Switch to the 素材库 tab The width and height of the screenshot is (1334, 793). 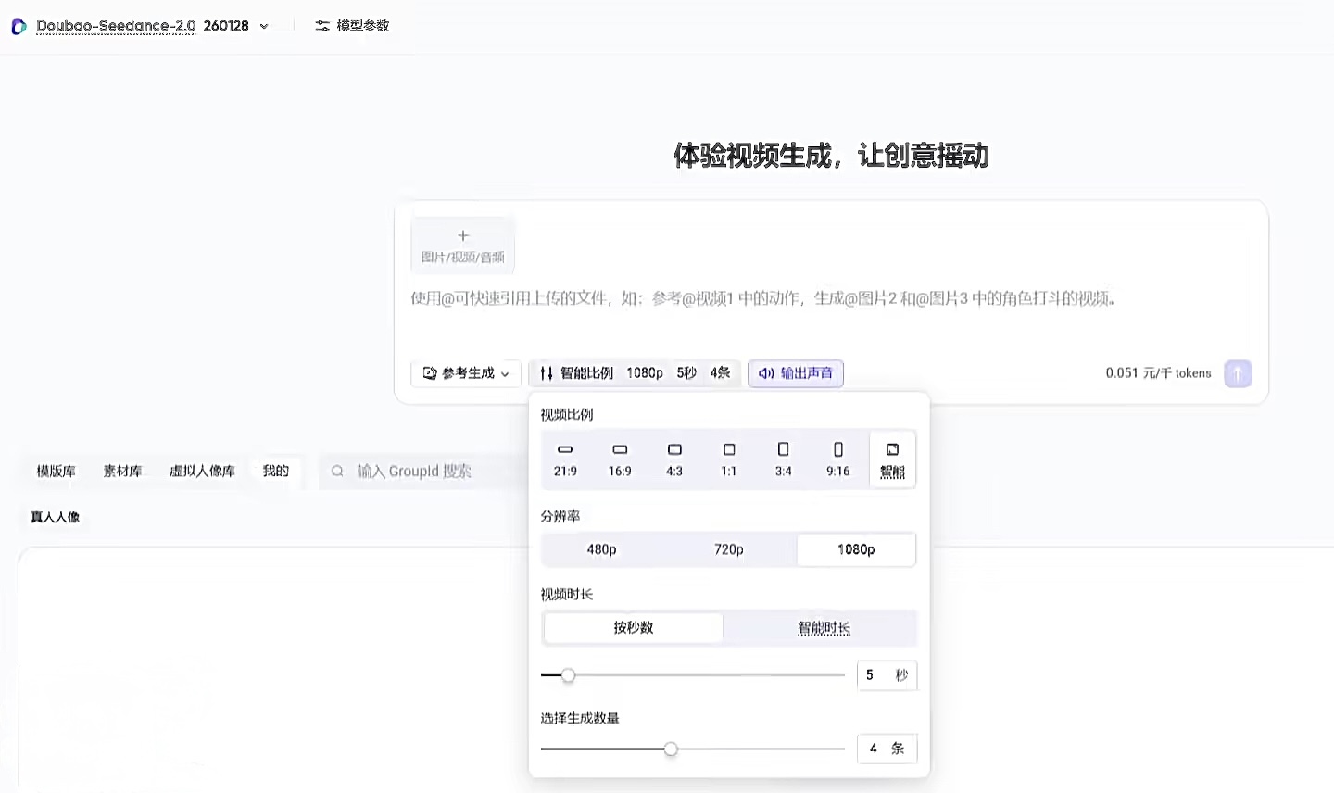tap(123, 471)
